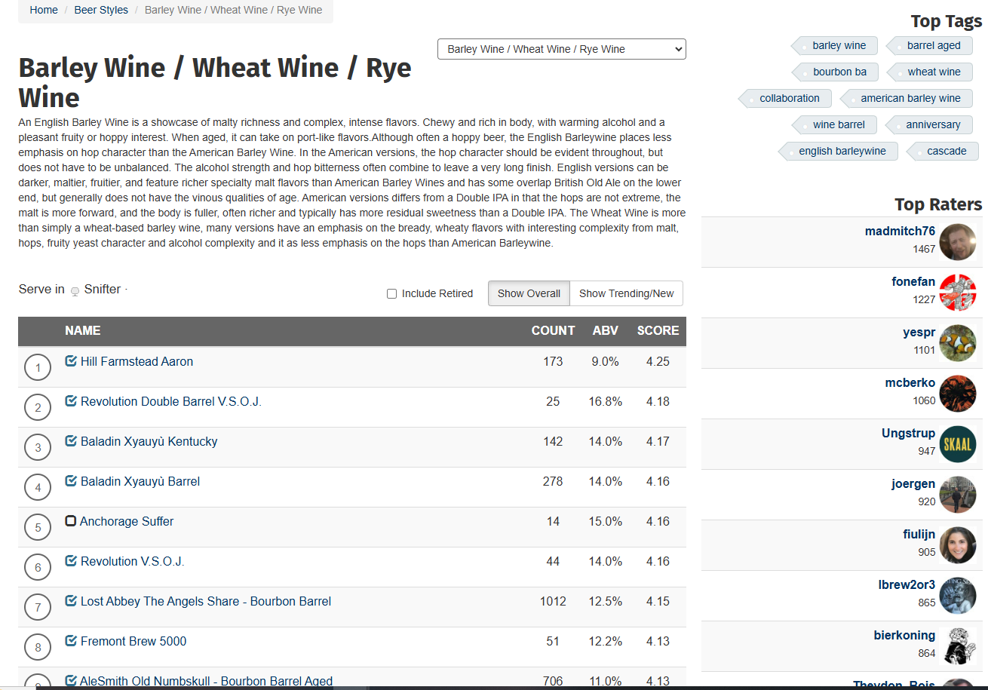Screen dimensions: 988x690
Task: Open fonefan's avatar image
Action: click(x=958, y=293)
